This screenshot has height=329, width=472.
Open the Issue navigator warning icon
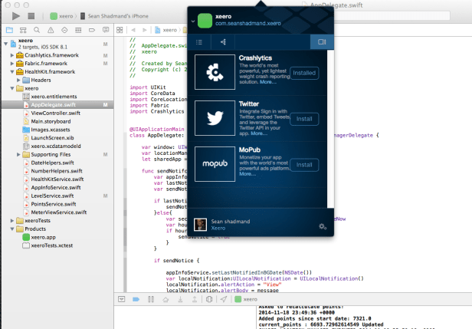(x=51, y=30)
